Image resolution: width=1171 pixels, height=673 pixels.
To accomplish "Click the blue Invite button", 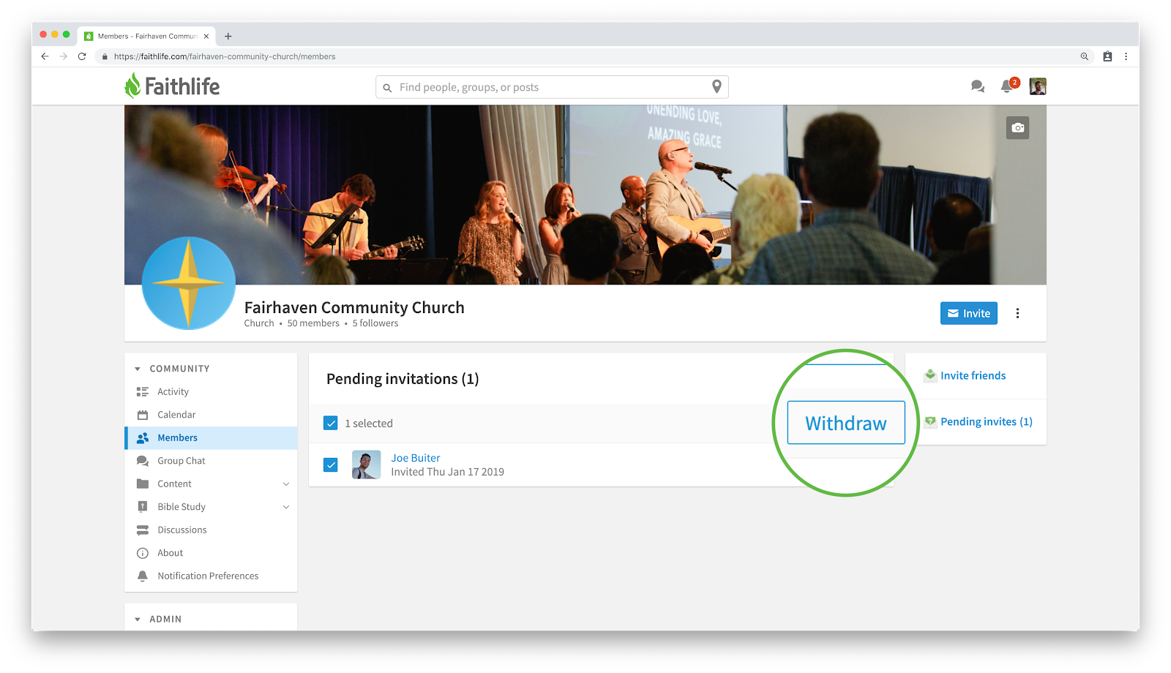I will click(x=969, y=313).
